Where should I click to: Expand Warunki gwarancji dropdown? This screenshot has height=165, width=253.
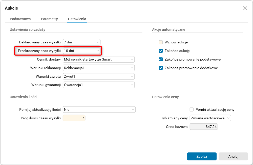click(x=99, y=85)
